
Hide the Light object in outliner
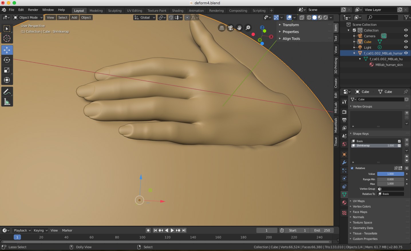406,47
